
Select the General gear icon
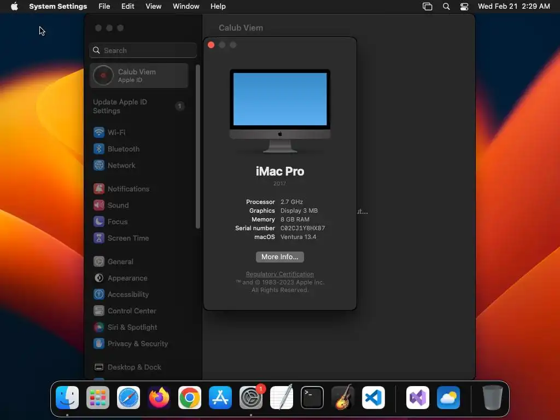pos(99,261)
